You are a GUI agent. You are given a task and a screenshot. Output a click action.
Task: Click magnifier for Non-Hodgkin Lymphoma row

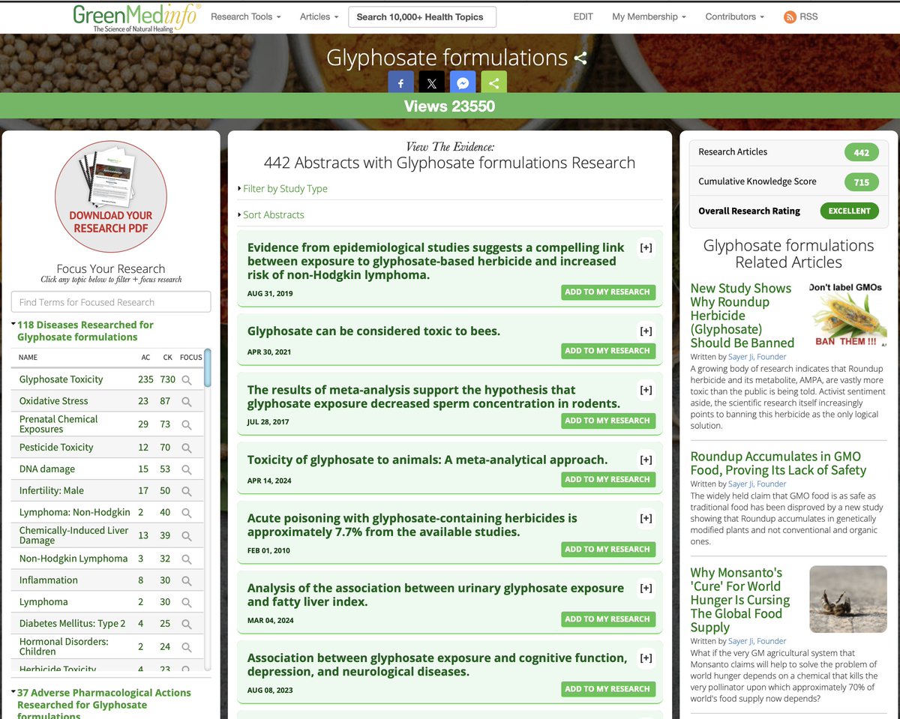tap(187, 559)
